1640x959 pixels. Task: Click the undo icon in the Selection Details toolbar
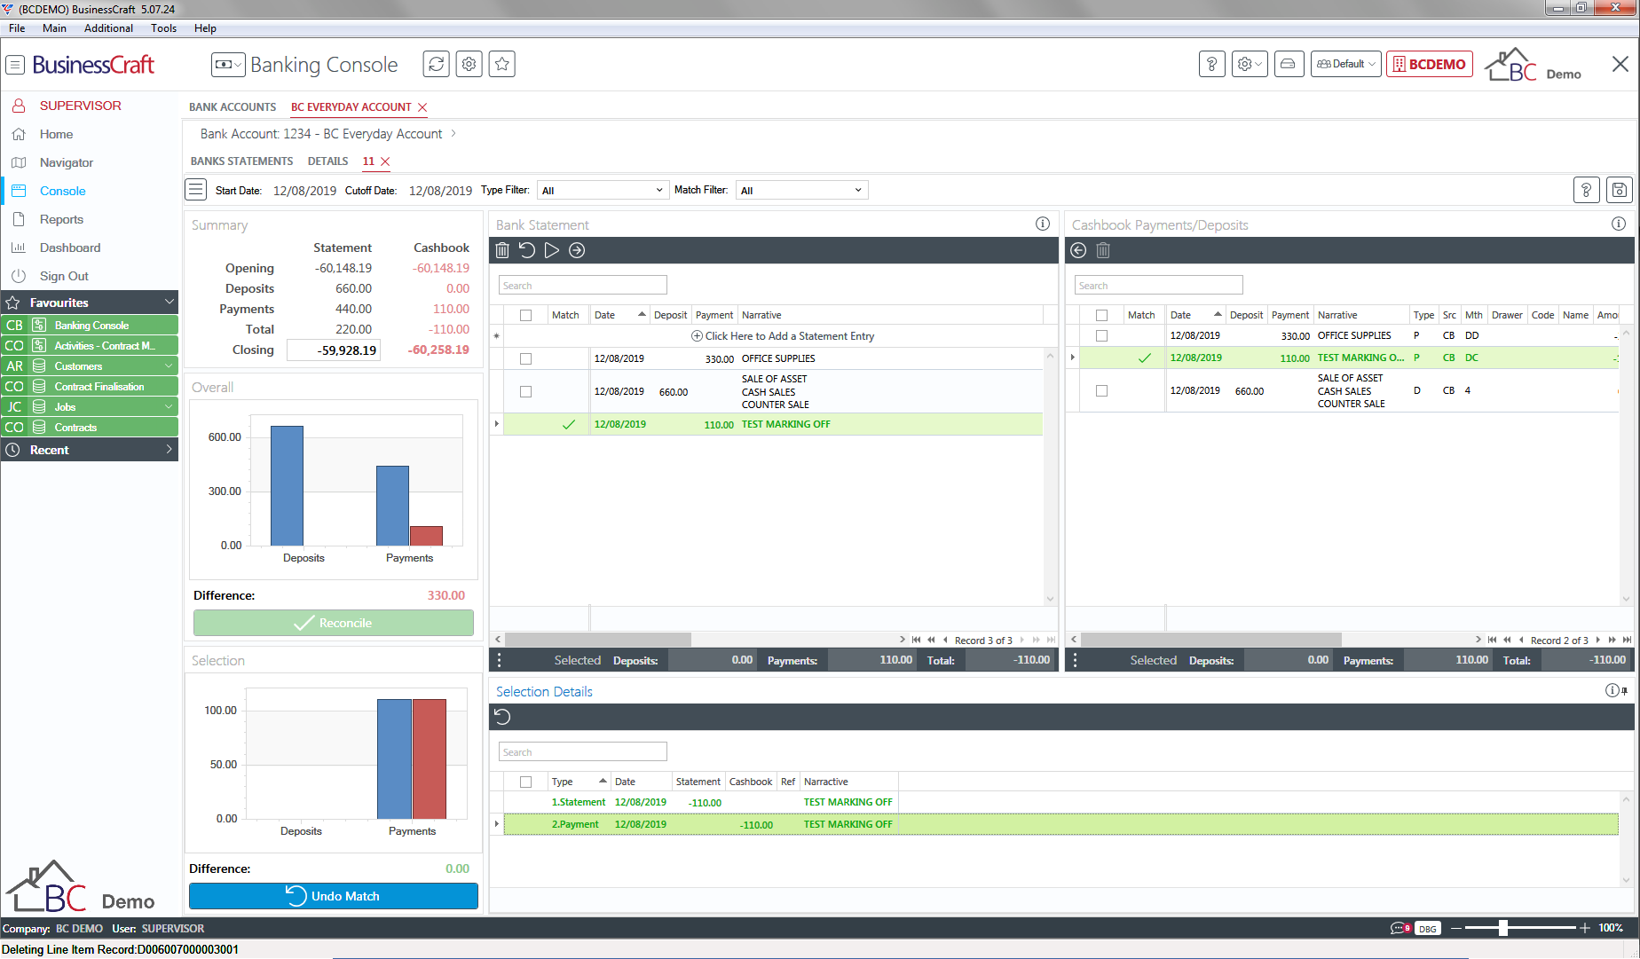click(502, 717)
